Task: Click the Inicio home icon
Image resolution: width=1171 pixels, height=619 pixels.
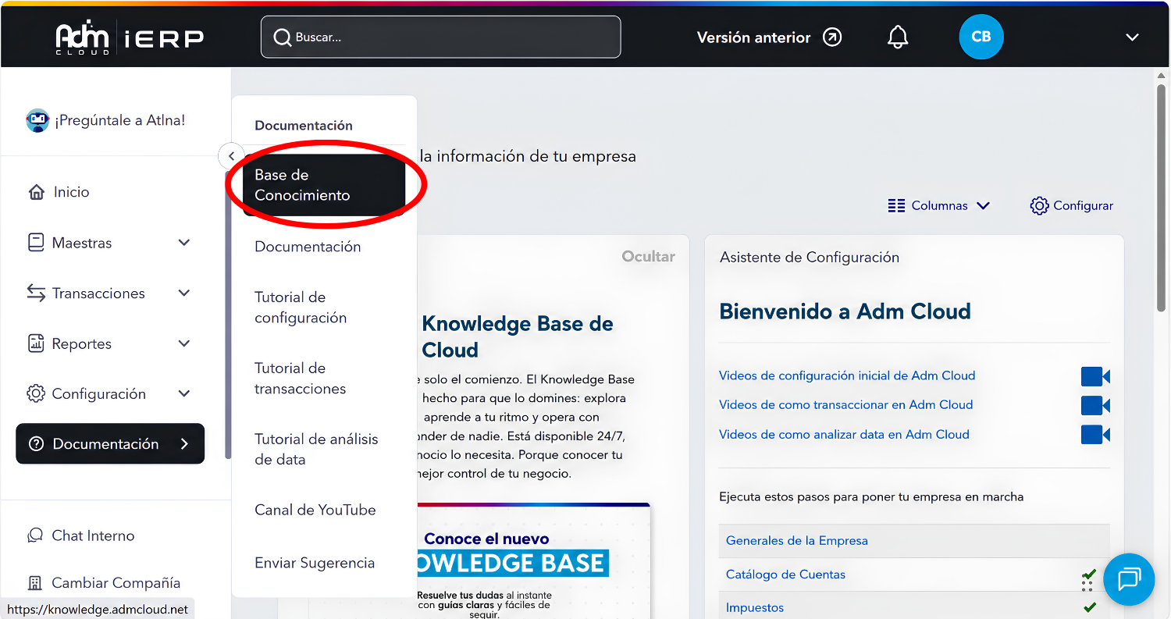Action: (36, 192)
